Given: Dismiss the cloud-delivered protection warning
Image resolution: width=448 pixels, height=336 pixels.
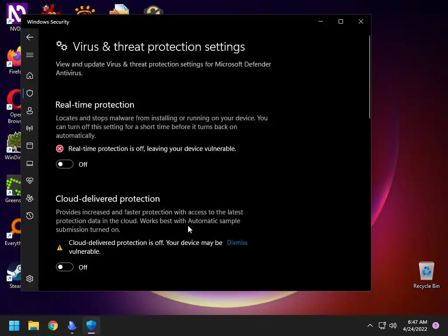Looking at the screenshot, I should click(x=237, y=242).
